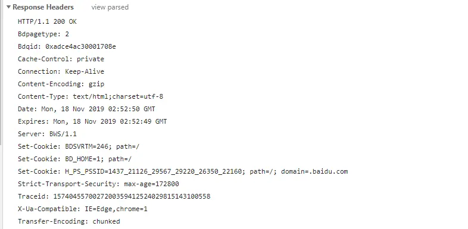Click the Set-Cookie BDSVRTM=246 line
This screenshot has width=468, height=229.
[79, 147]
